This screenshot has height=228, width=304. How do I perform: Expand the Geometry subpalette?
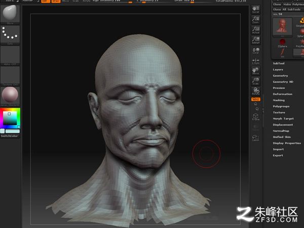[x=280, y=76]
